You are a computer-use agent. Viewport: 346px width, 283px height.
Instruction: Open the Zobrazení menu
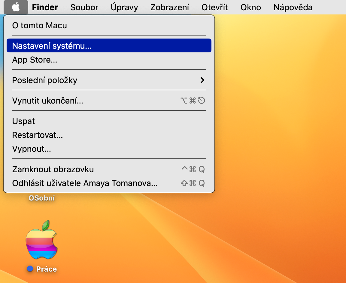(170, 7)
